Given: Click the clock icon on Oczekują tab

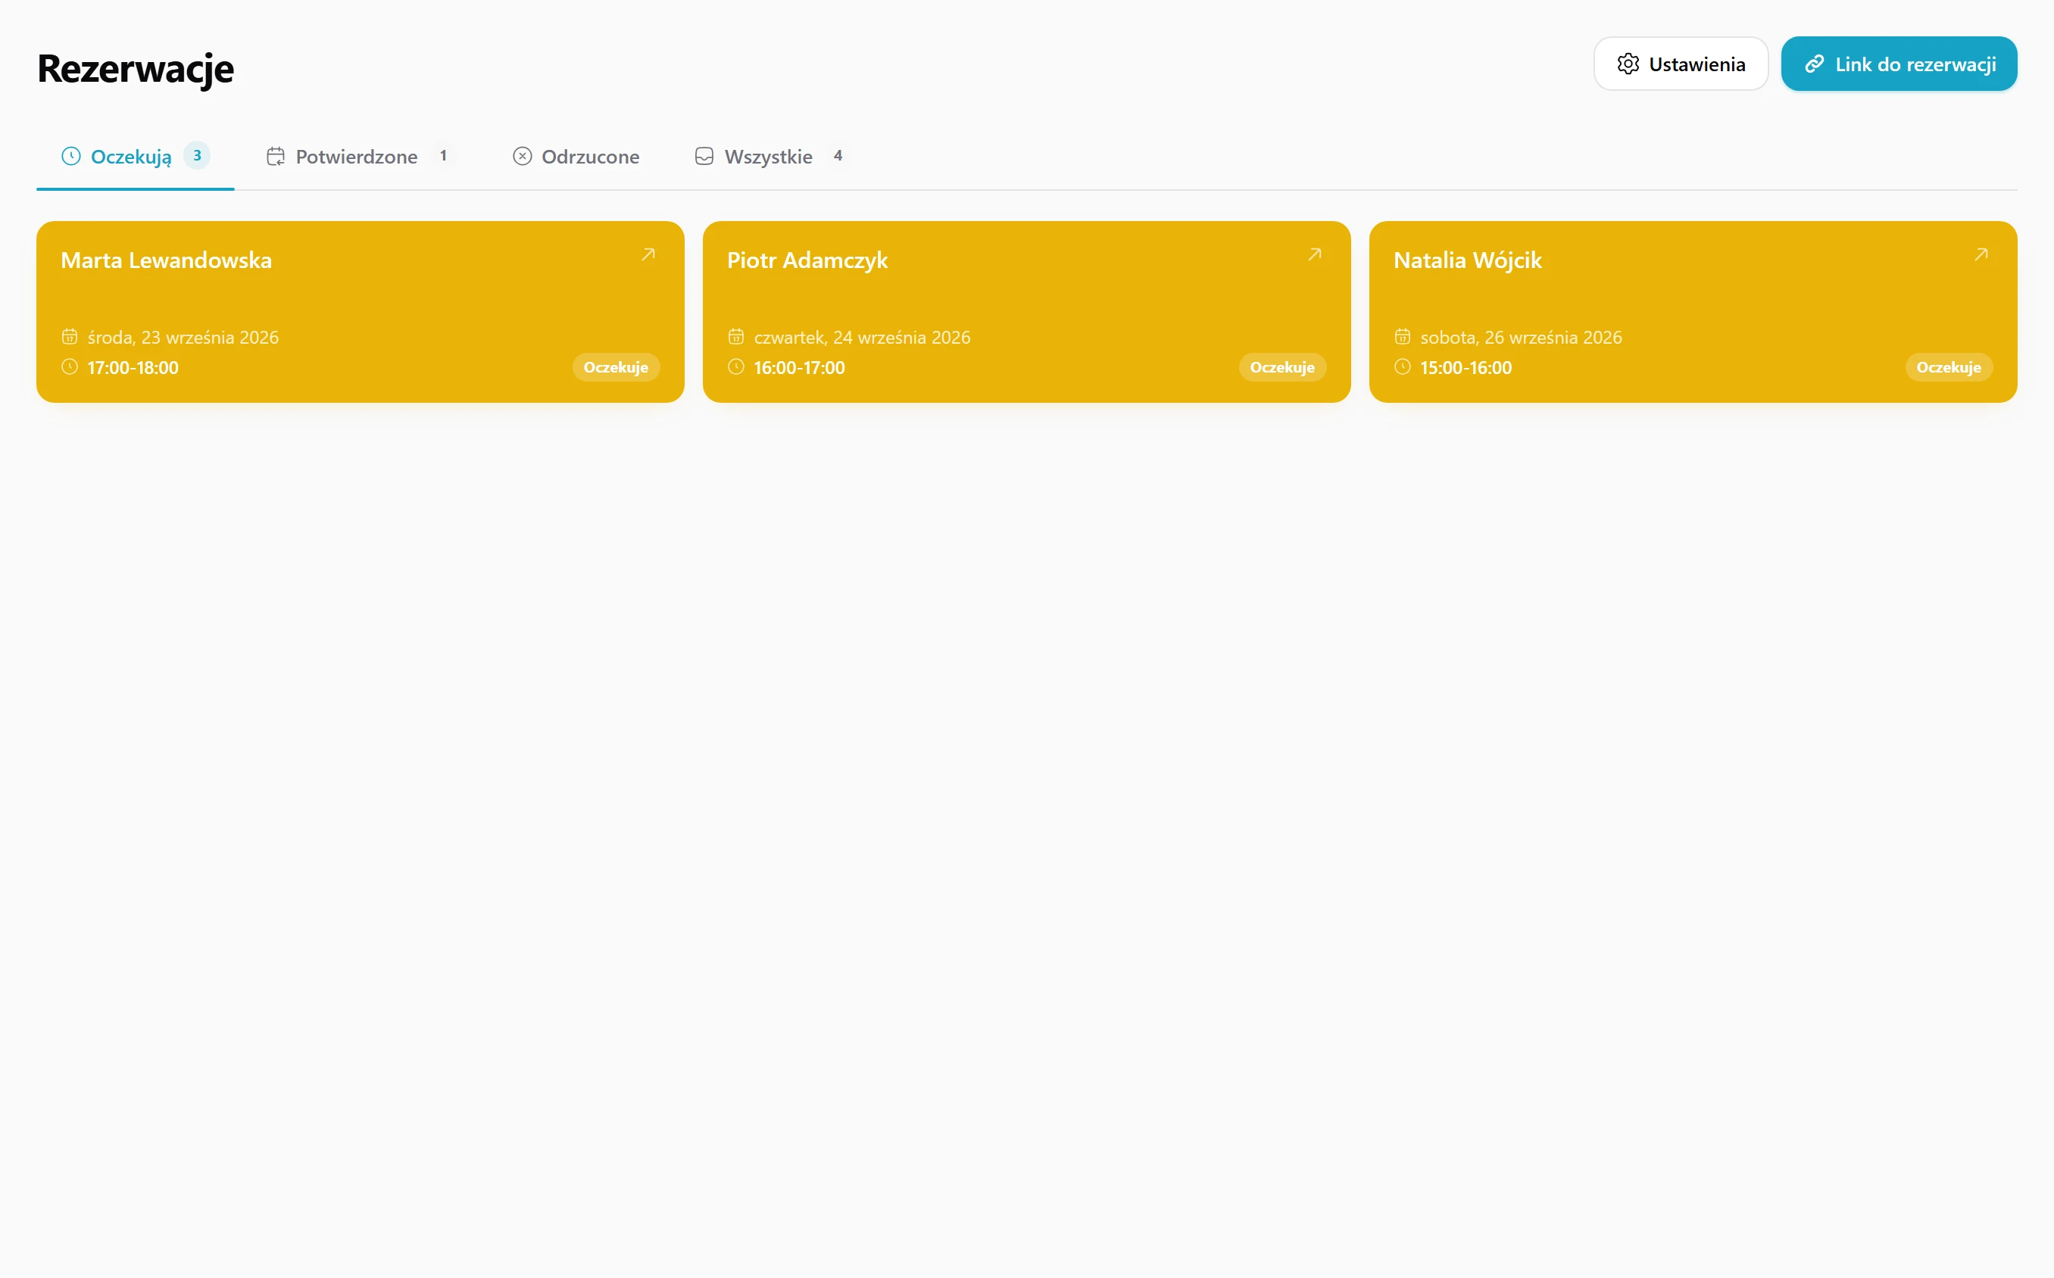Looking at the screenshot, I should (x=71, y=157).
